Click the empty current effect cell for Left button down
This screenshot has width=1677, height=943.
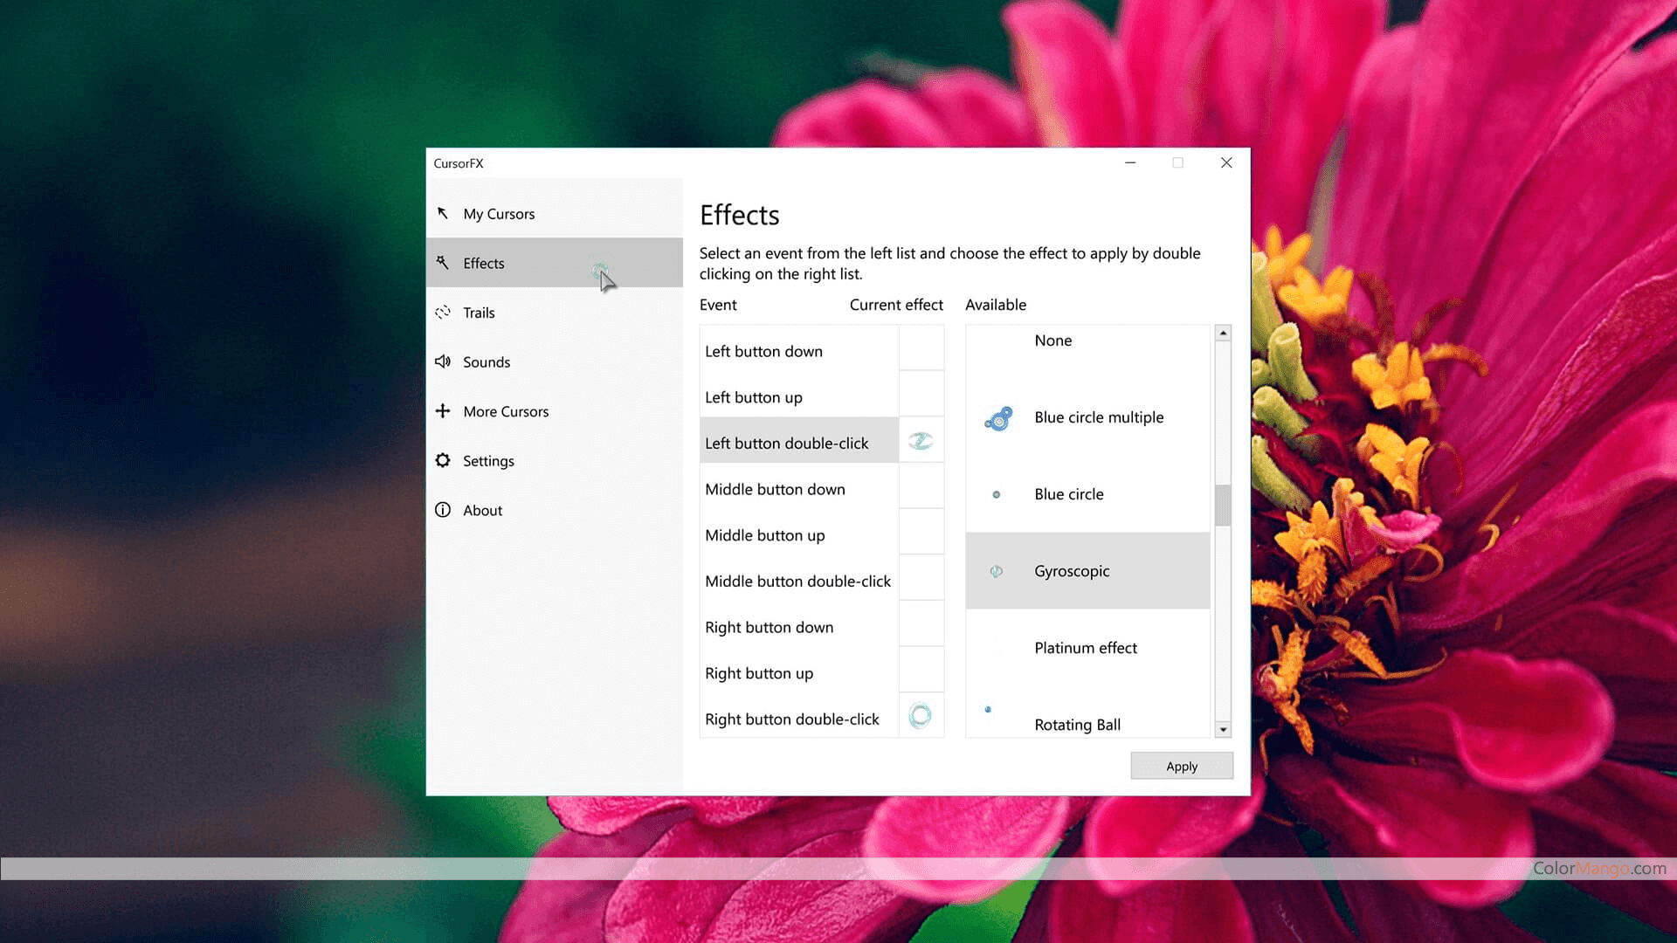point(921,348)
